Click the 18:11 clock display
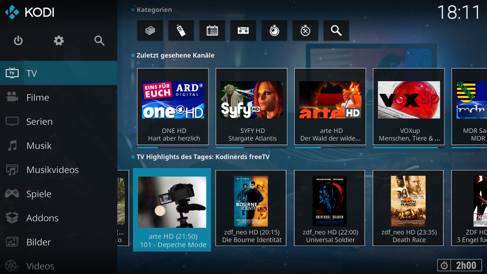This screenshot has height=274, width=487. (459, 12)
